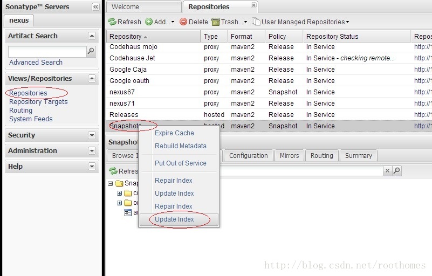Open the Routing tab in detail panel

coord(322,156)
